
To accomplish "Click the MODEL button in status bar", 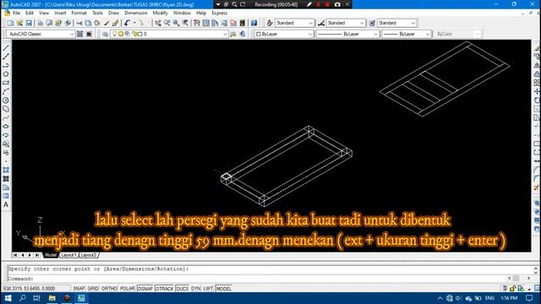I will pos(223,289).
